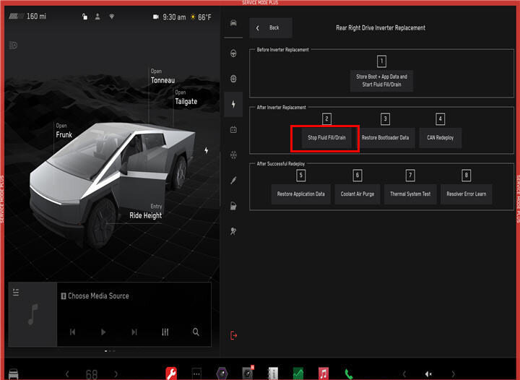Start Store Boot + App Data and Fluid Fill/Drain
This screenshot has width=520, height=380.
point(381,81)
